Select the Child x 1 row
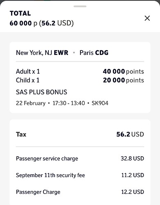Image resolution: width=160 pixels, height=205 pixels. click(80, 80)
